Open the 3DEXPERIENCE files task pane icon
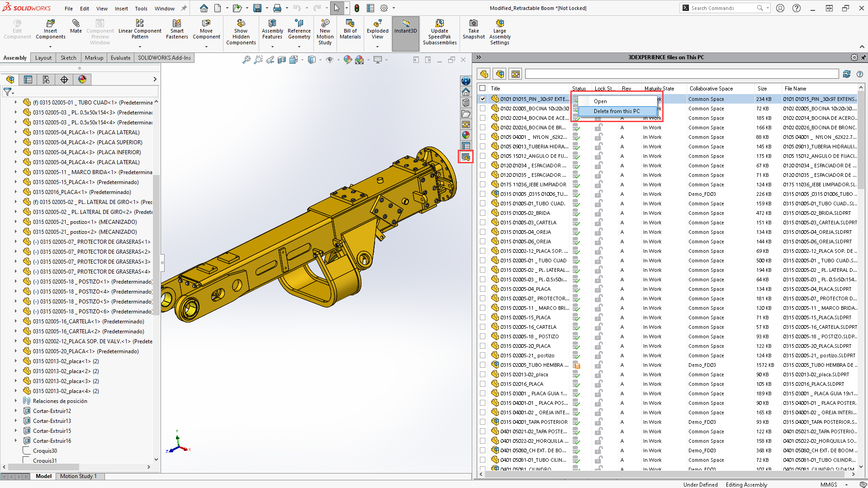 coord(465,157)
